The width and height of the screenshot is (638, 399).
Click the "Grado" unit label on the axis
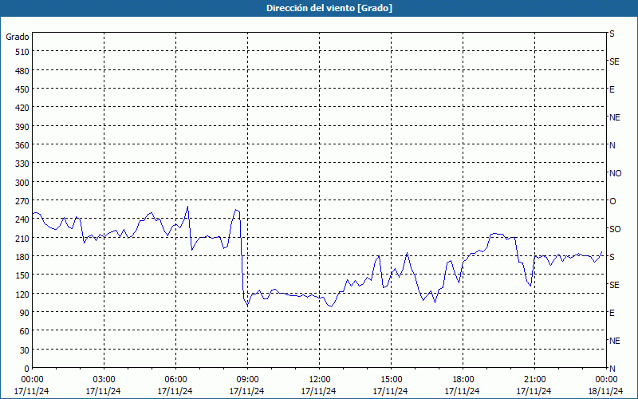click(18, 37)
